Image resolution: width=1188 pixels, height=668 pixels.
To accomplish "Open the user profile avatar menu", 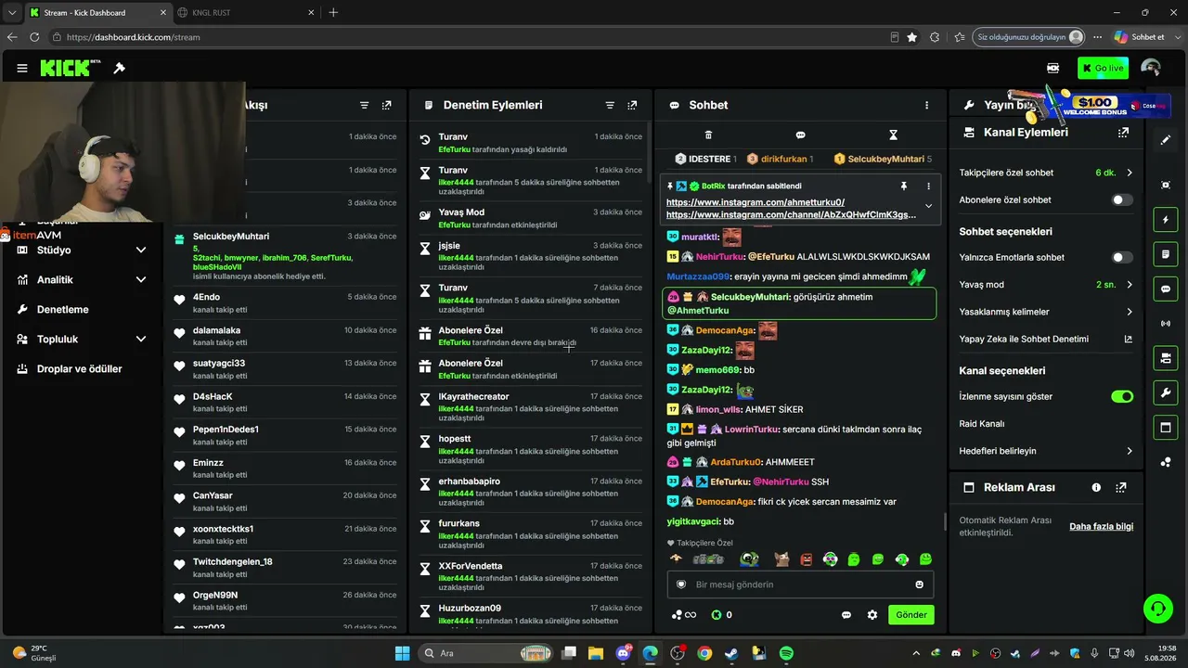I will tap(1150, 68).
